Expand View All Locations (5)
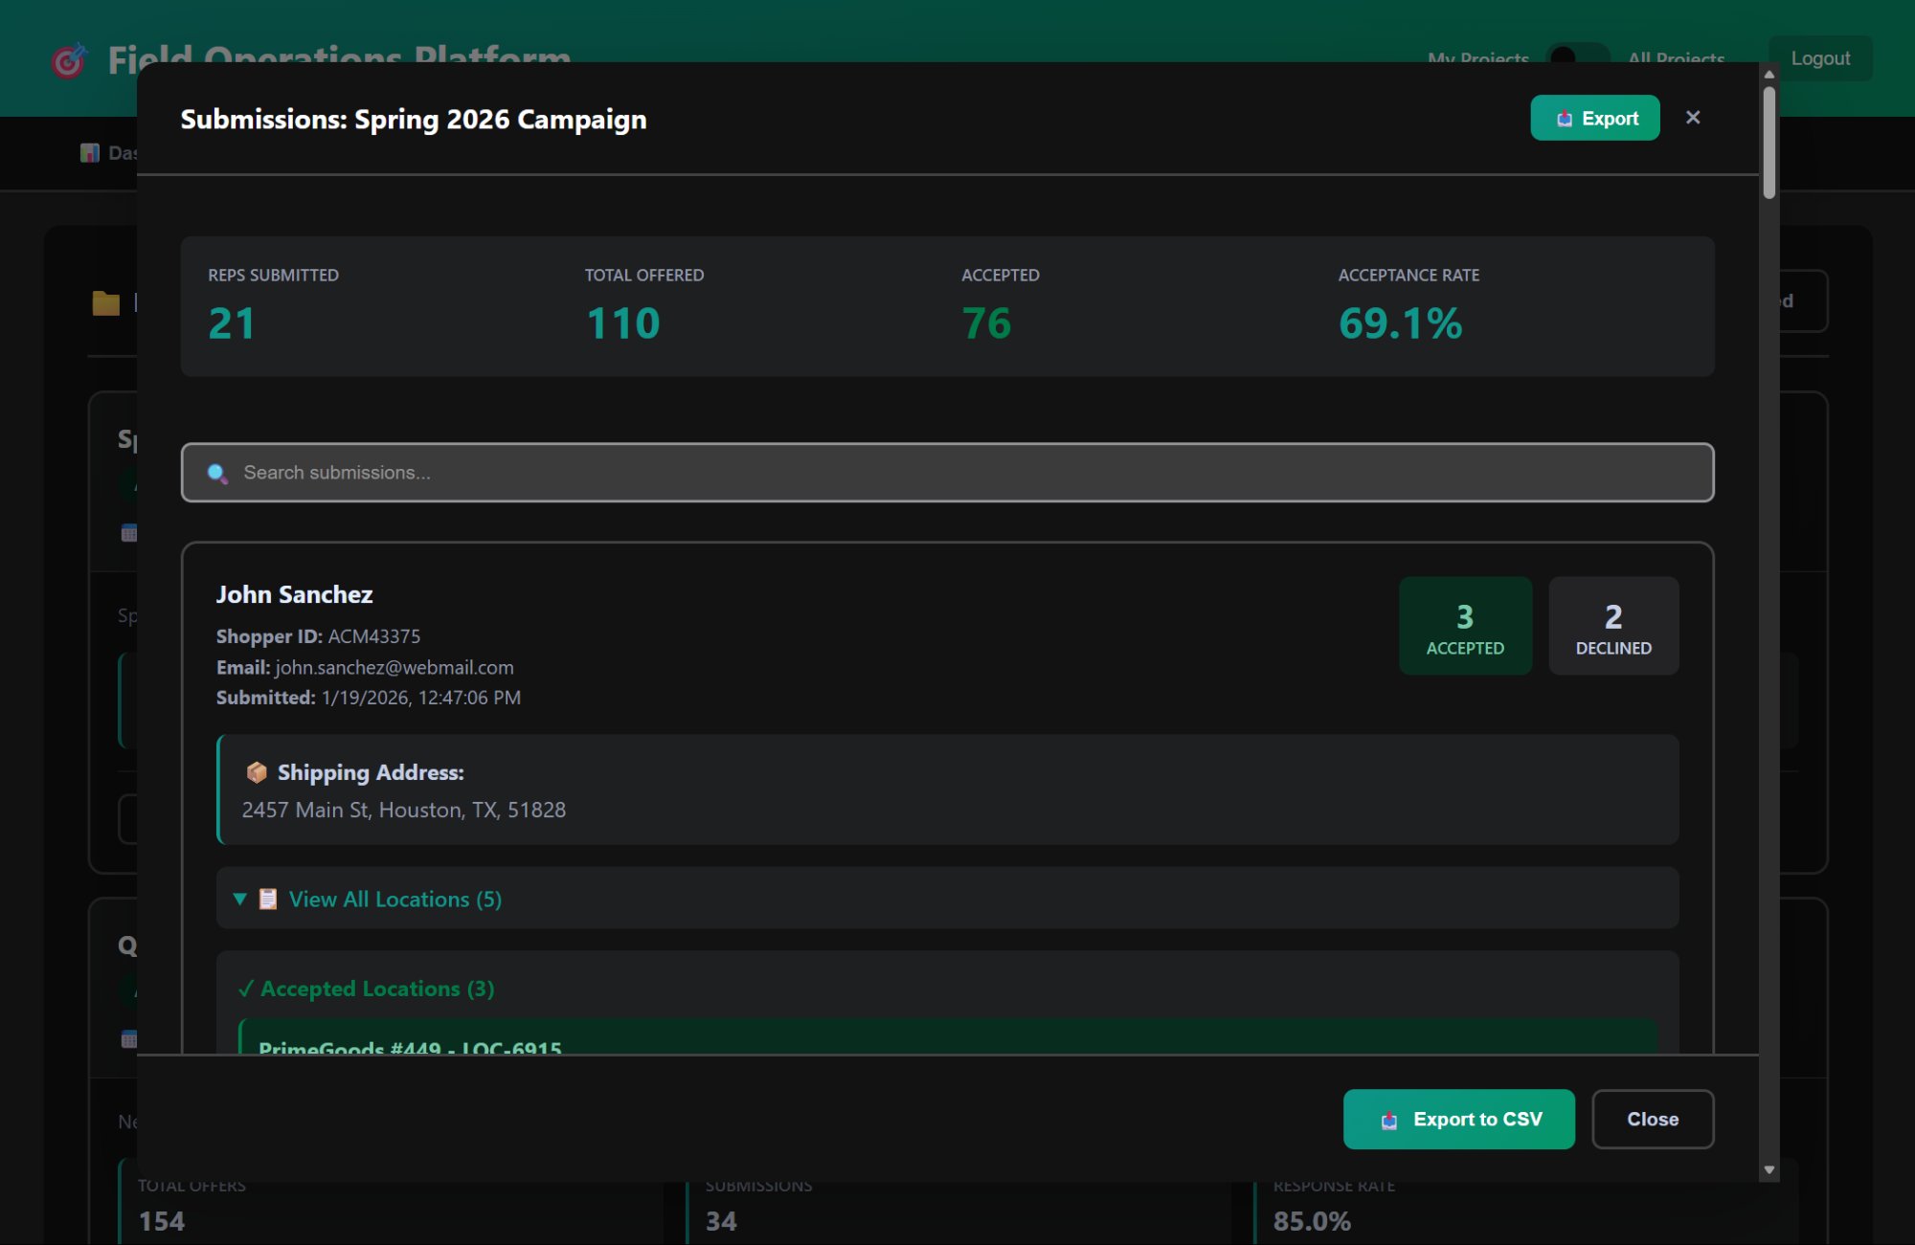The image size is (1915, 1245). tap(947, 899)
